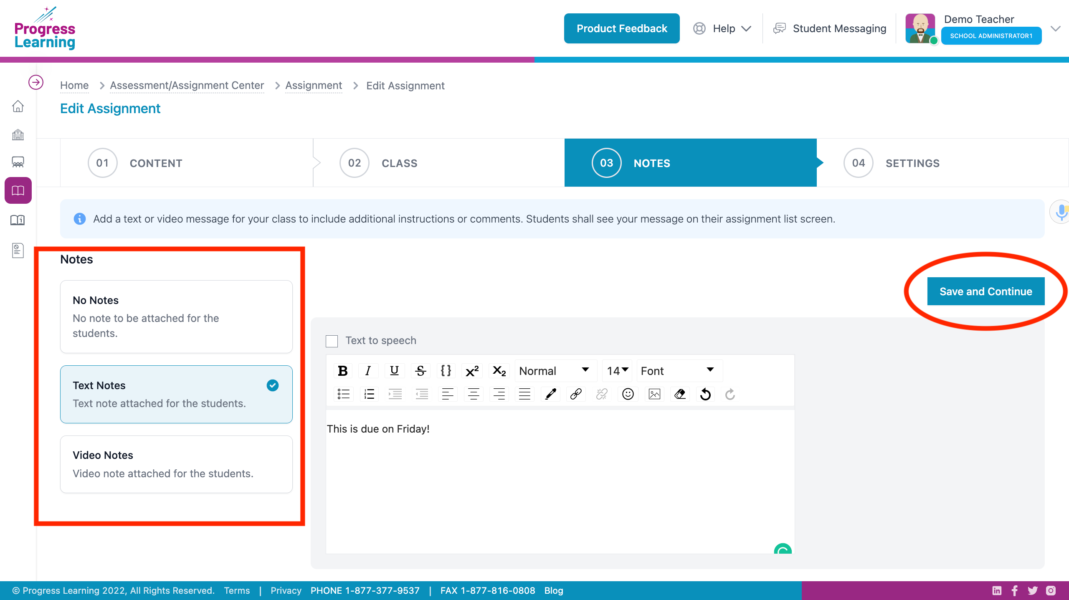Click the Assignment breadcrumb link
Screen dimensions: 1069x600
pyautogui.click(x=314, y=85)
